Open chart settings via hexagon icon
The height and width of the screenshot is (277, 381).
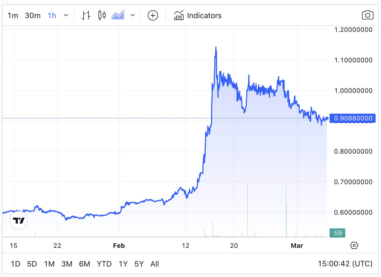[x=354, y=245]
